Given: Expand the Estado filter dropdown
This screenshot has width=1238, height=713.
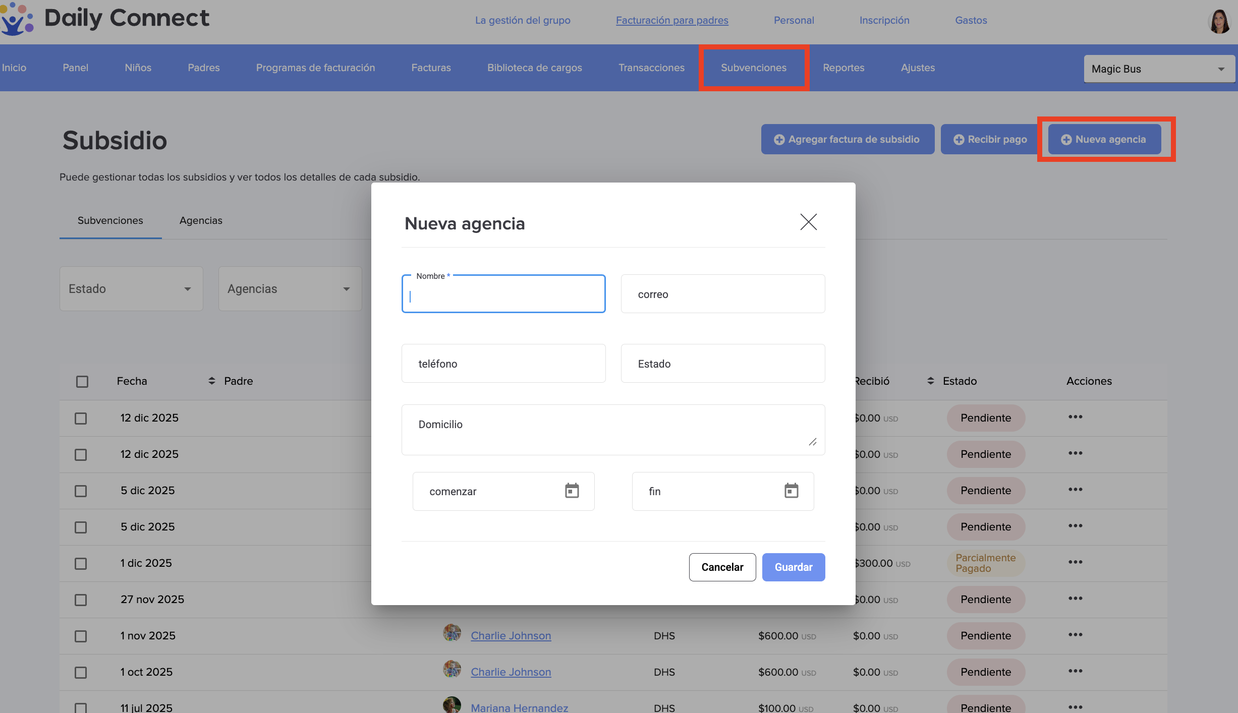Looking at the screenshot, I should (131, 289).
